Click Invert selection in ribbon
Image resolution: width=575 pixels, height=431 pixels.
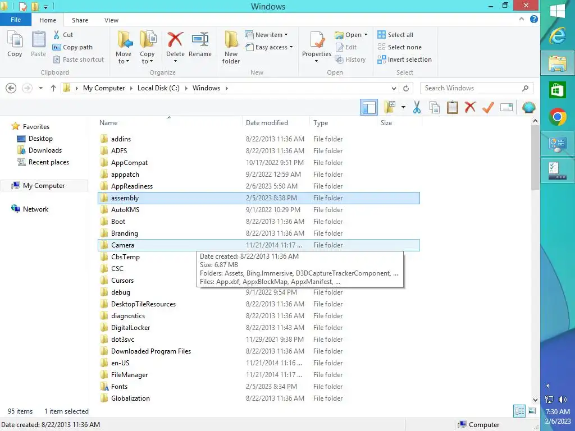(x=404, y=59)
